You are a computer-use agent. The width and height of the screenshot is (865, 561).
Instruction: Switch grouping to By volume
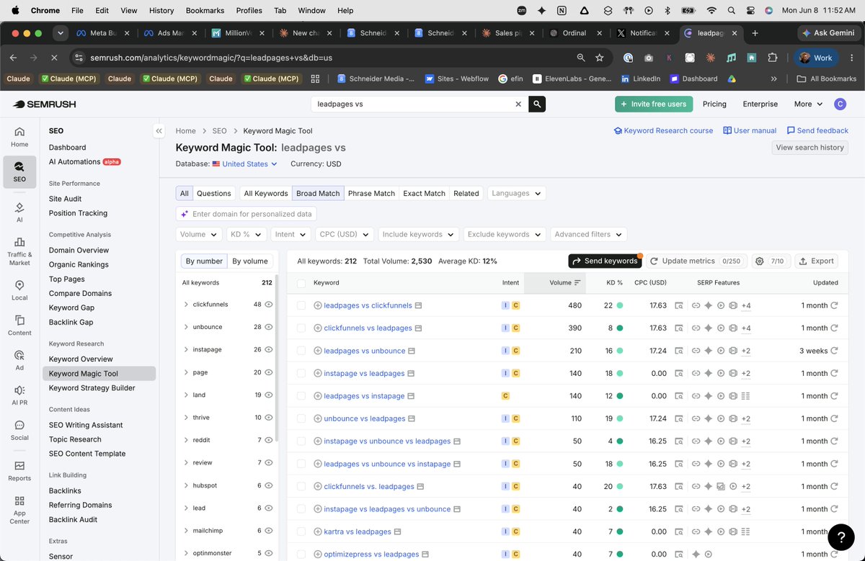[250, 261]
